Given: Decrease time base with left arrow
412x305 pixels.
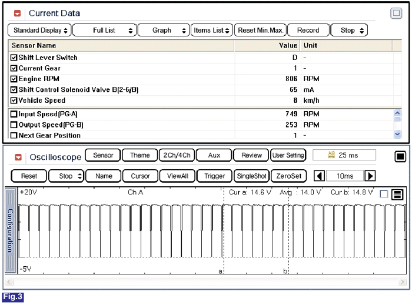Looking at the screenshot, I should point(319,176).
